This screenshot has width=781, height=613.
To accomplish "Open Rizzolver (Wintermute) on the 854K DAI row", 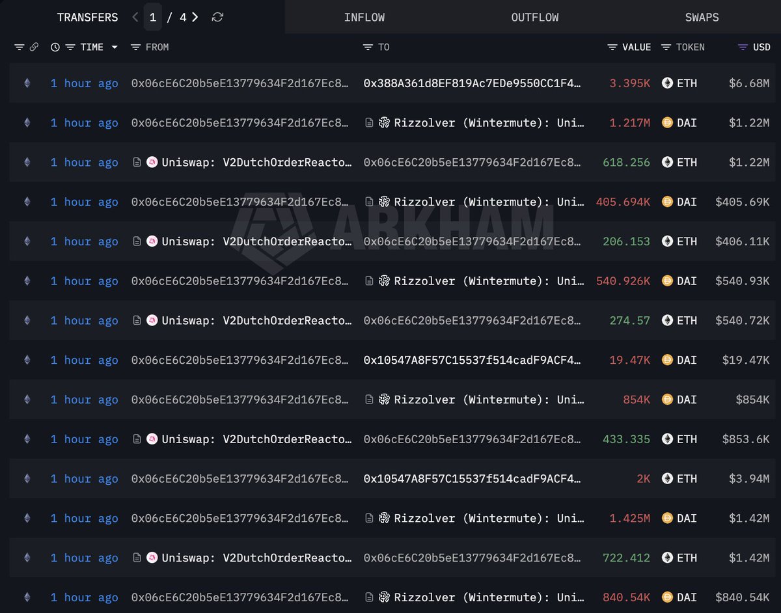I will (489, 400).
